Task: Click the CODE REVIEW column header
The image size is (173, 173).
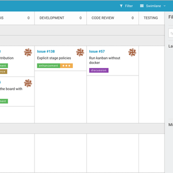Action: 103,18
